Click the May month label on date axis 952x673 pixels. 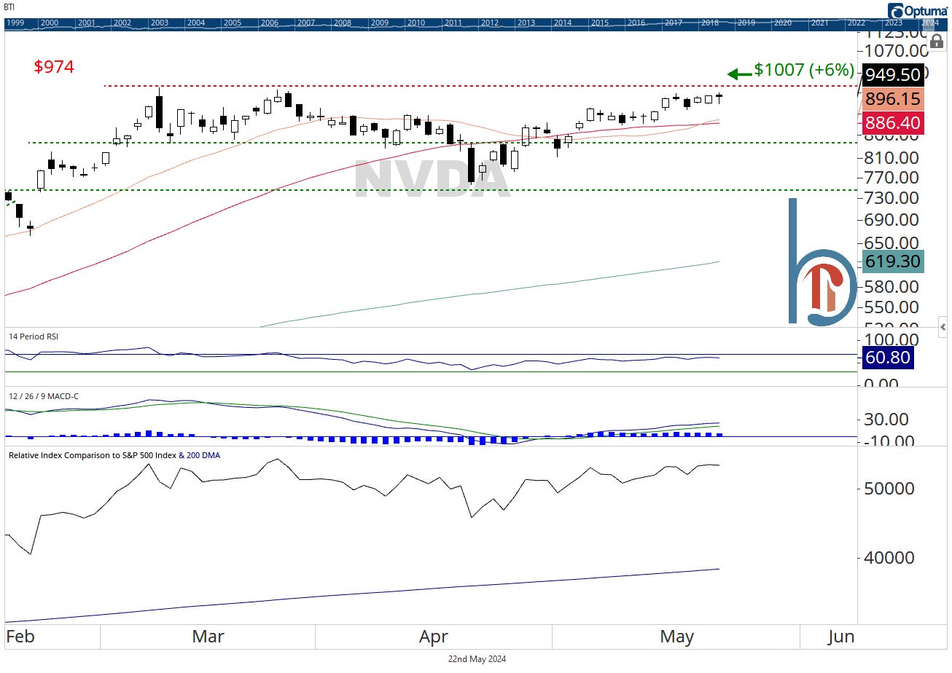click(x=676, y=637)
